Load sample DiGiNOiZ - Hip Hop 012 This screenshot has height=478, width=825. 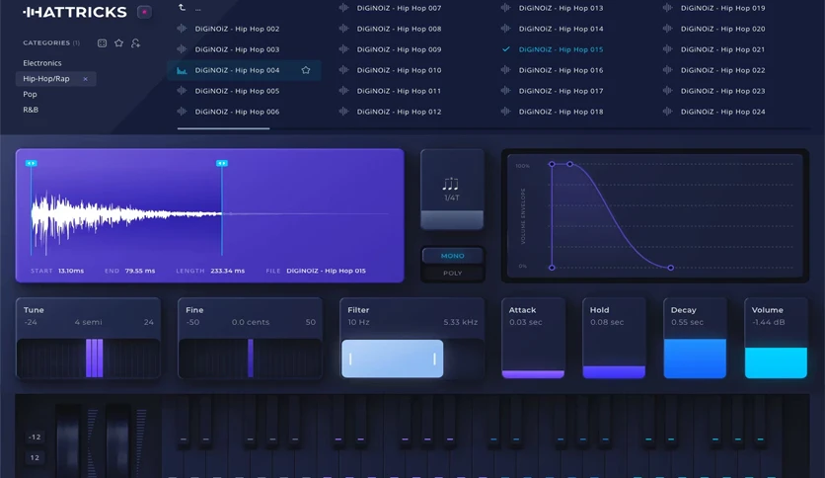pos(400,112)
